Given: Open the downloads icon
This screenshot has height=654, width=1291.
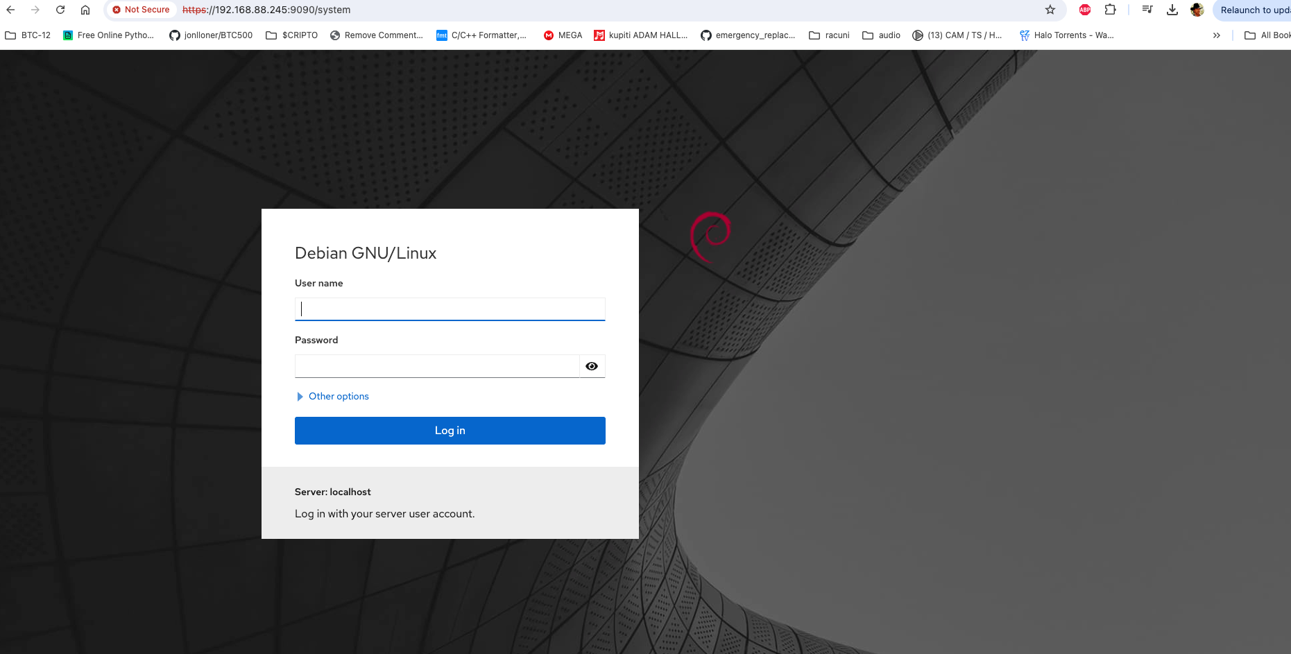Looking at the screenshot, I should coord(1172,10).
